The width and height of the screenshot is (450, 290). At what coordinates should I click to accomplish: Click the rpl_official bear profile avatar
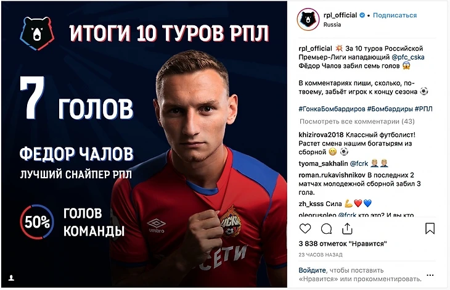coord(308,20)
